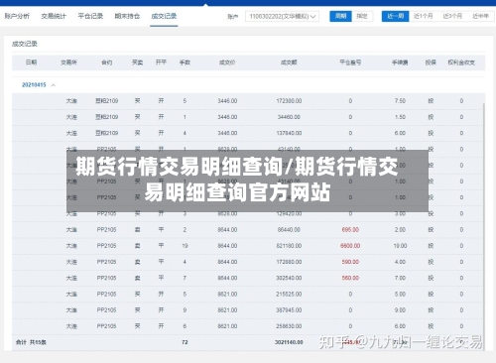Click the 手续费 column header
The image size is (496, 363).
pos(400,62)
